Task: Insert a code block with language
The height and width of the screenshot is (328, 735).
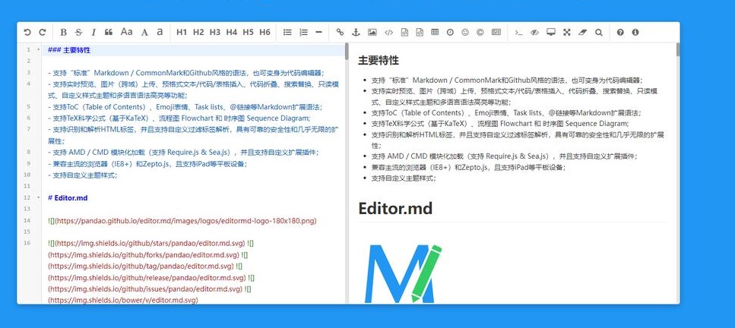Action: coord(420,33)
